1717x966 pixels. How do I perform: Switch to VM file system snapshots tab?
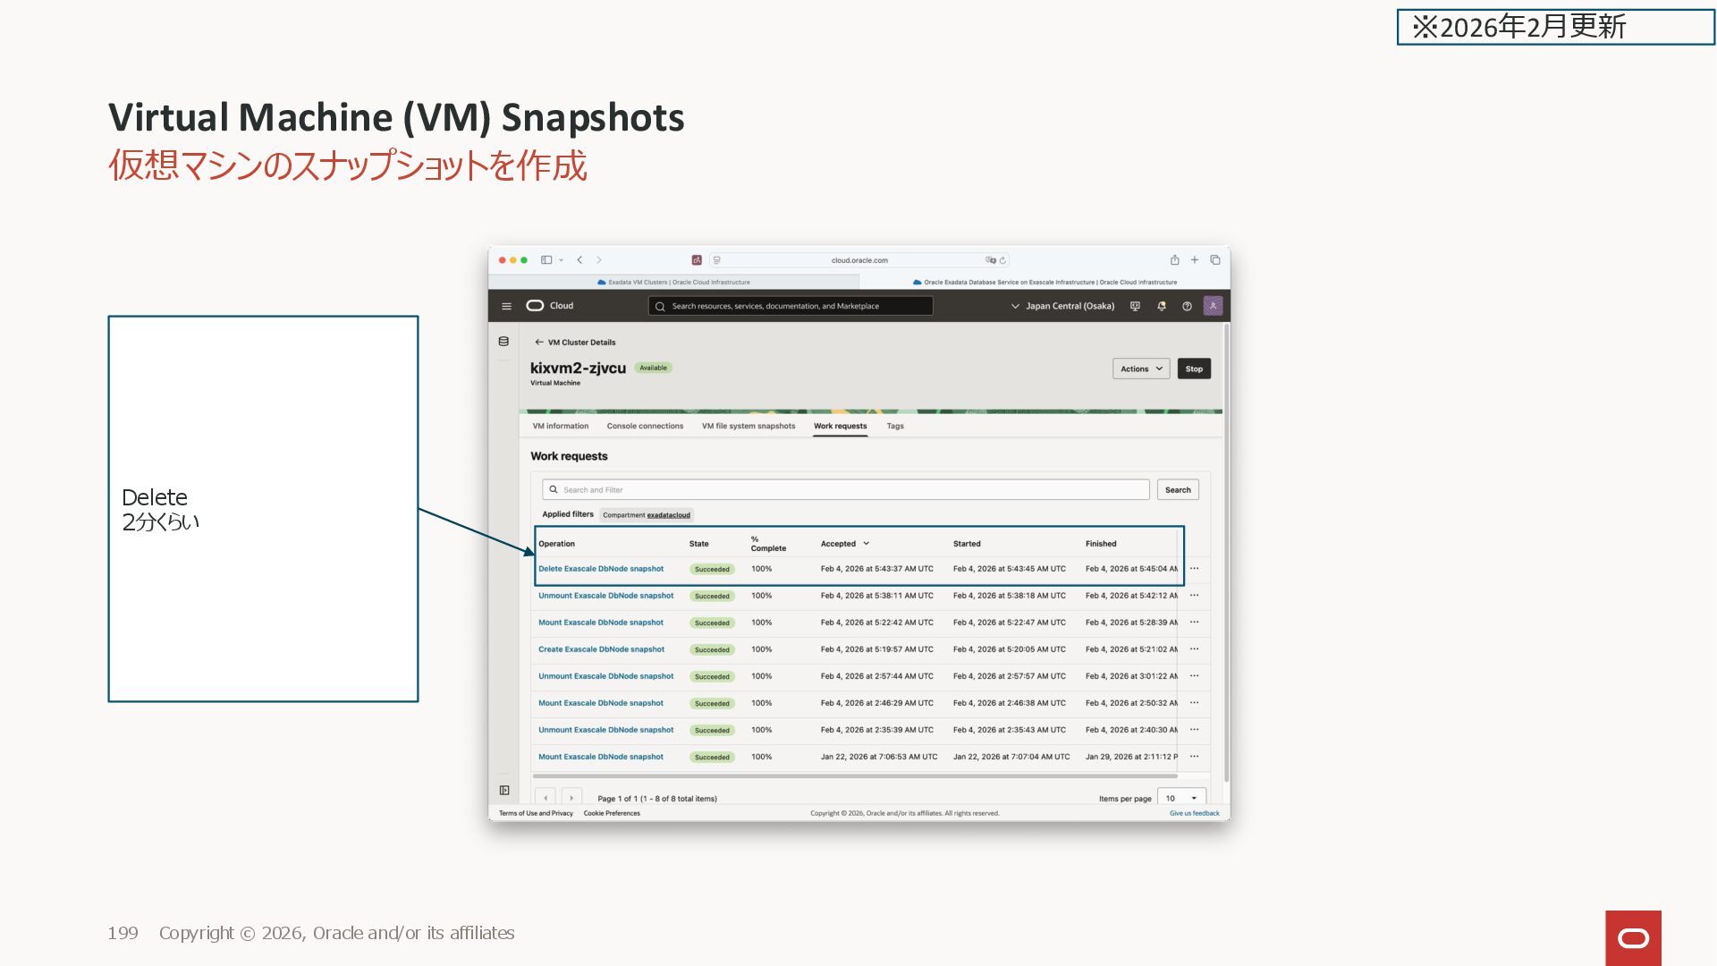(748, 426)
